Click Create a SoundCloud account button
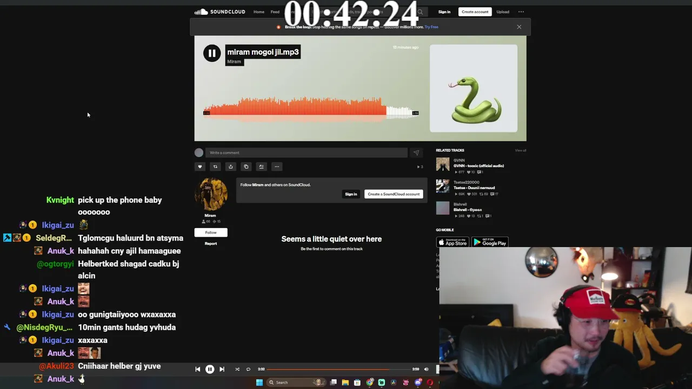 394,194
